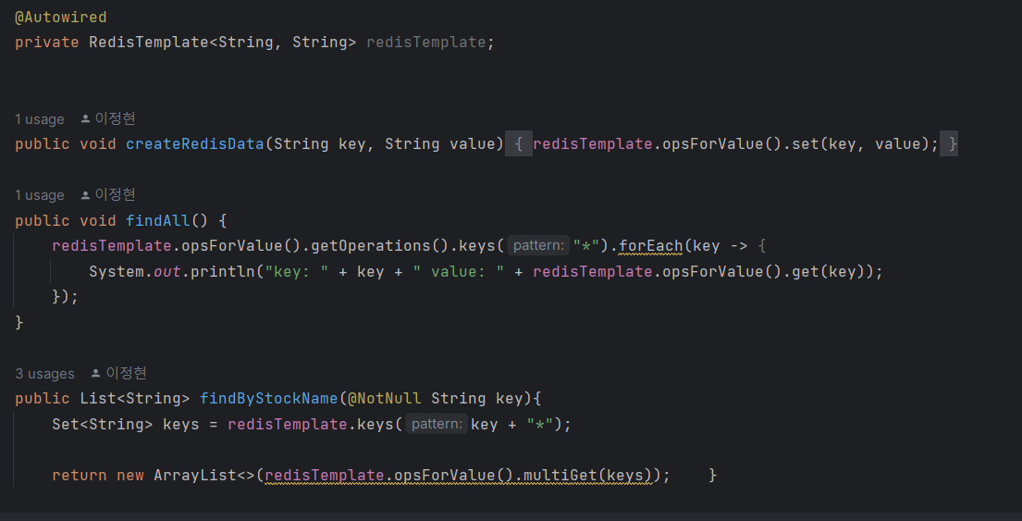Click the set(key, value) call
1022x521 pixels.
click(860, 143)
